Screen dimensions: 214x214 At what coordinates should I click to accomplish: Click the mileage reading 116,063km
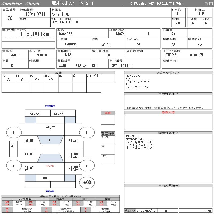coord(35,34)
